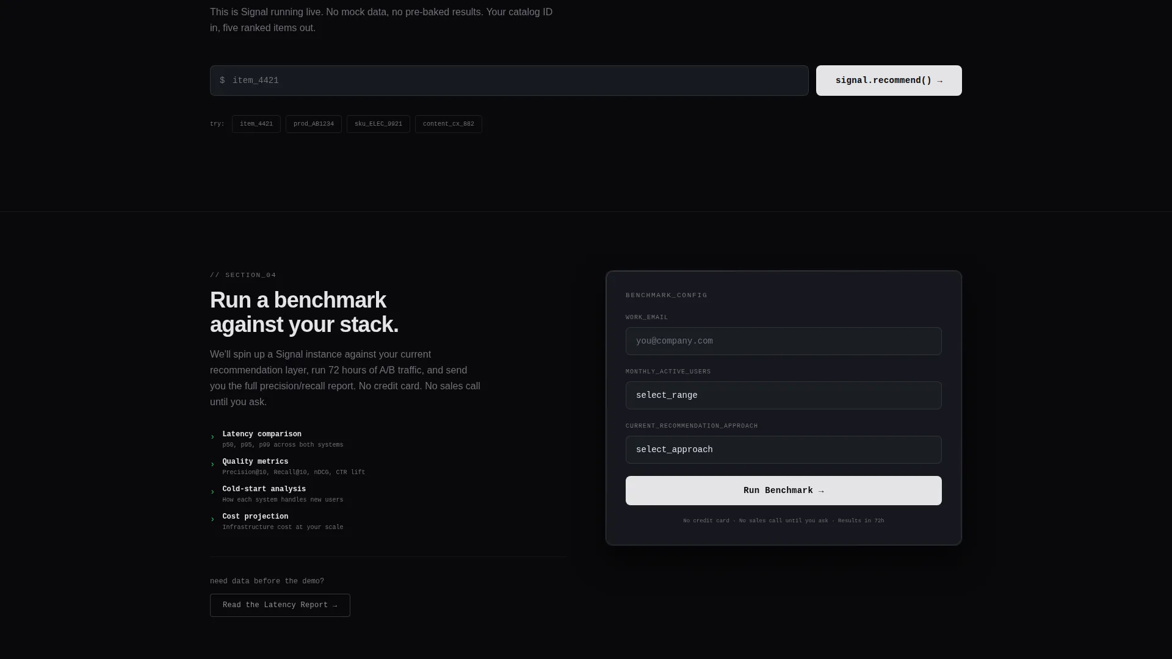This screenshot has height=659, width=1172.
Task: Run signal.recommend() button
Action: click(x=889, y=81)
